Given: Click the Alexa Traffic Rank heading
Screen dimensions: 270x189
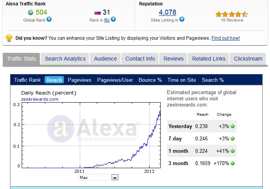Looking at the screenshot, I should (x=26, y=4).
